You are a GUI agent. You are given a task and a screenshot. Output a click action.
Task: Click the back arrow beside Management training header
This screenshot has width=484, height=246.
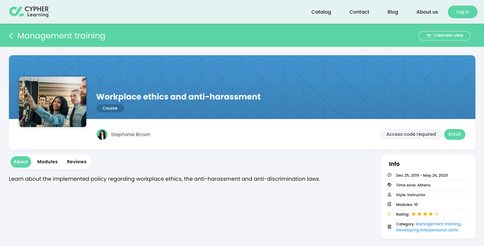click(11, 36)
